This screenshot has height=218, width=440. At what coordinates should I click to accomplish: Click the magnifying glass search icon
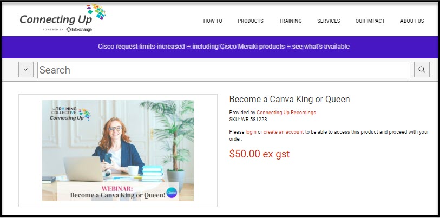422,70
